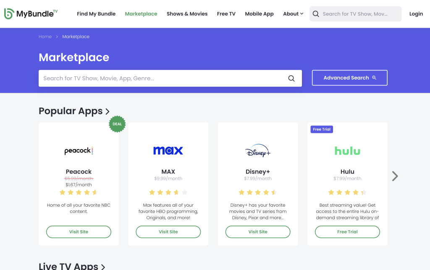Visit the Peacock site
Screen dimensions: 430x270
click(79, 232)
